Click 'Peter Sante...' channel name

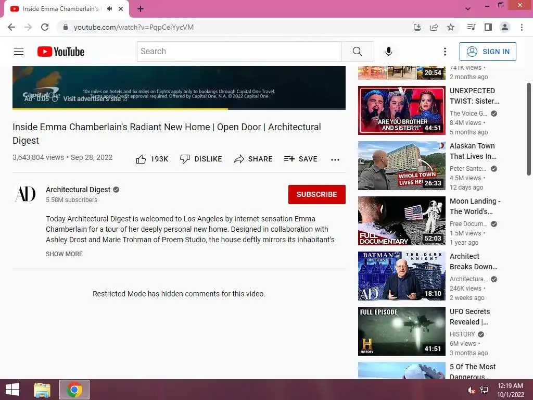point(468,168)
